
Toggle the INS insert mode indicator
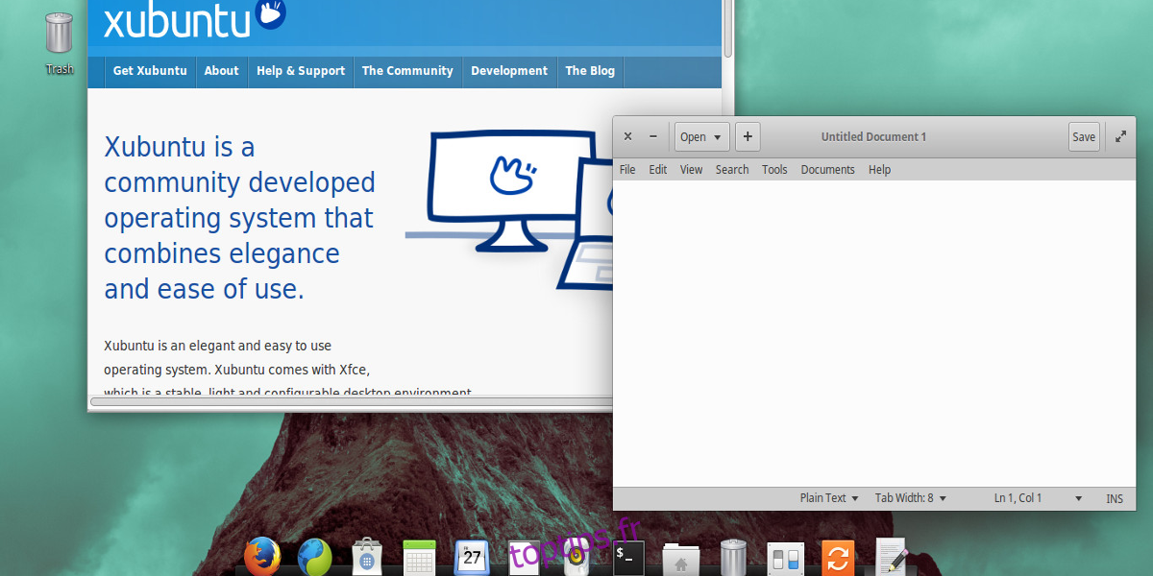(x=1115, y=498)
